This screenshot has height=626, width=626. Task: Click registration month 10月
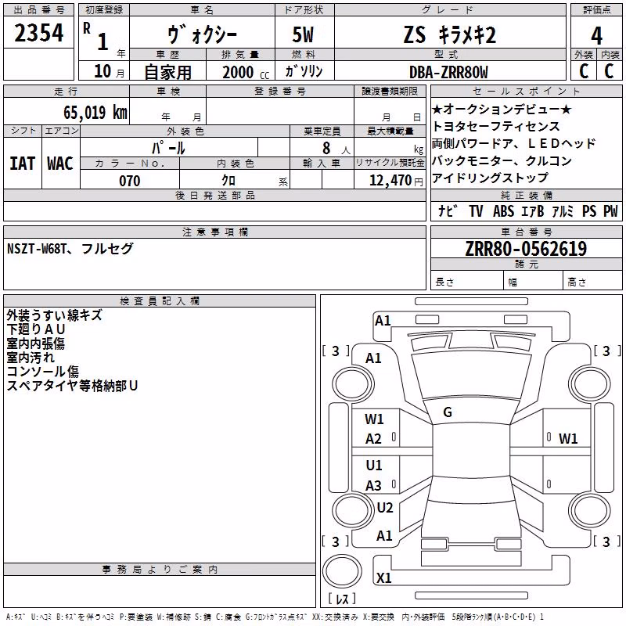[x=109, y=71]
